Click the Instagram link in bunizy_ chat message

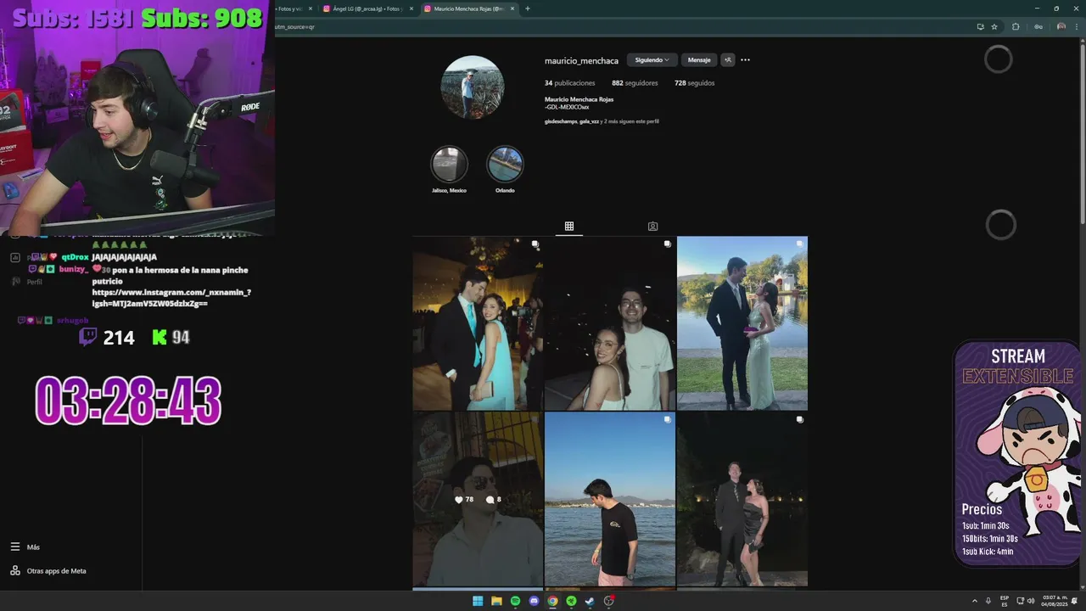click(171, 298)
